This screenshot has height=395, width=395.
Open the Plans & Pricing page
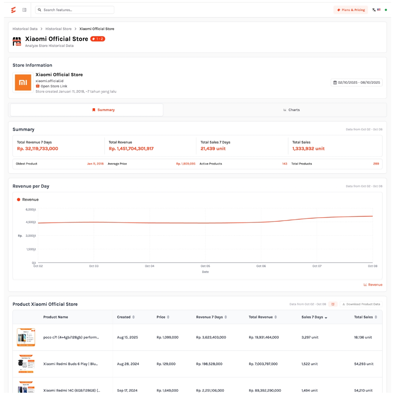(x=351, y=10)
